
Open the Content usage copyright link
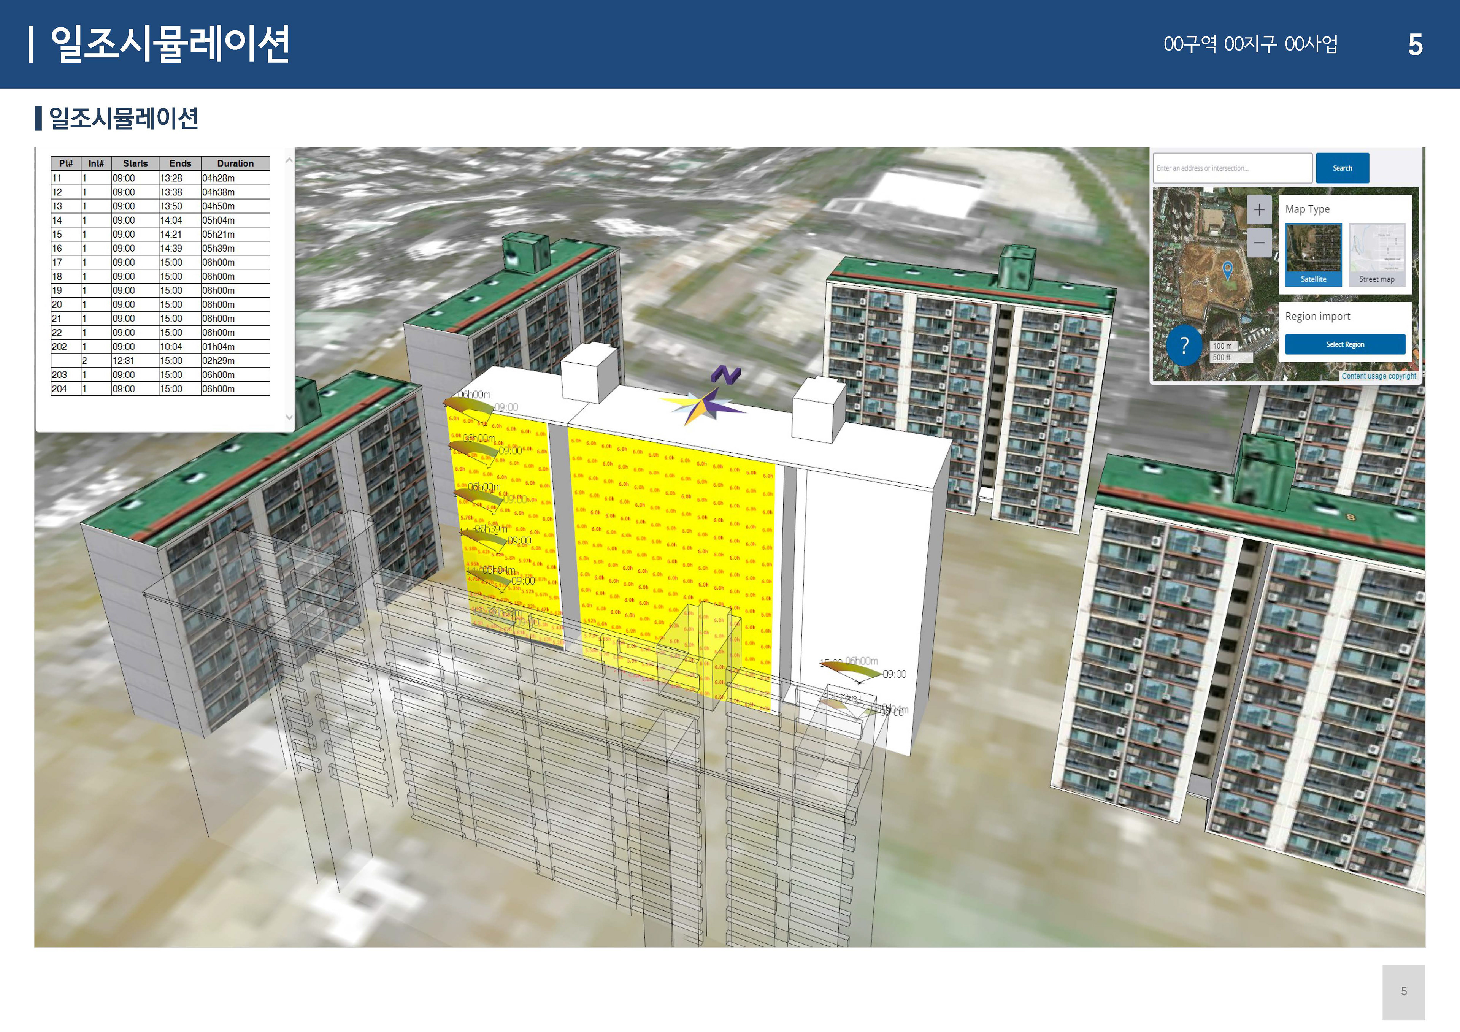point(1379,376)
